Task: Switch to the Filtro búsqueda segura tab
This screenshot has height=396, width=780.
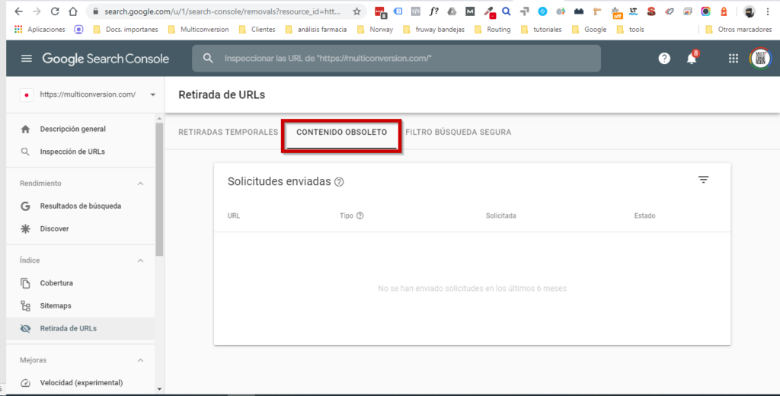Action: click(x=458, y=133)
